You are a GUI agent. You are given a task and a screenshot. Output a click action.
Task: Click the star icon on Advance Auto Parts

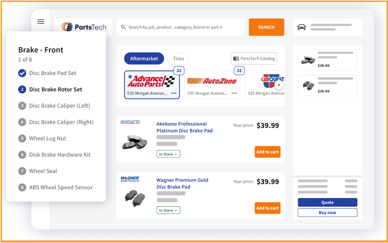point(130,77)
